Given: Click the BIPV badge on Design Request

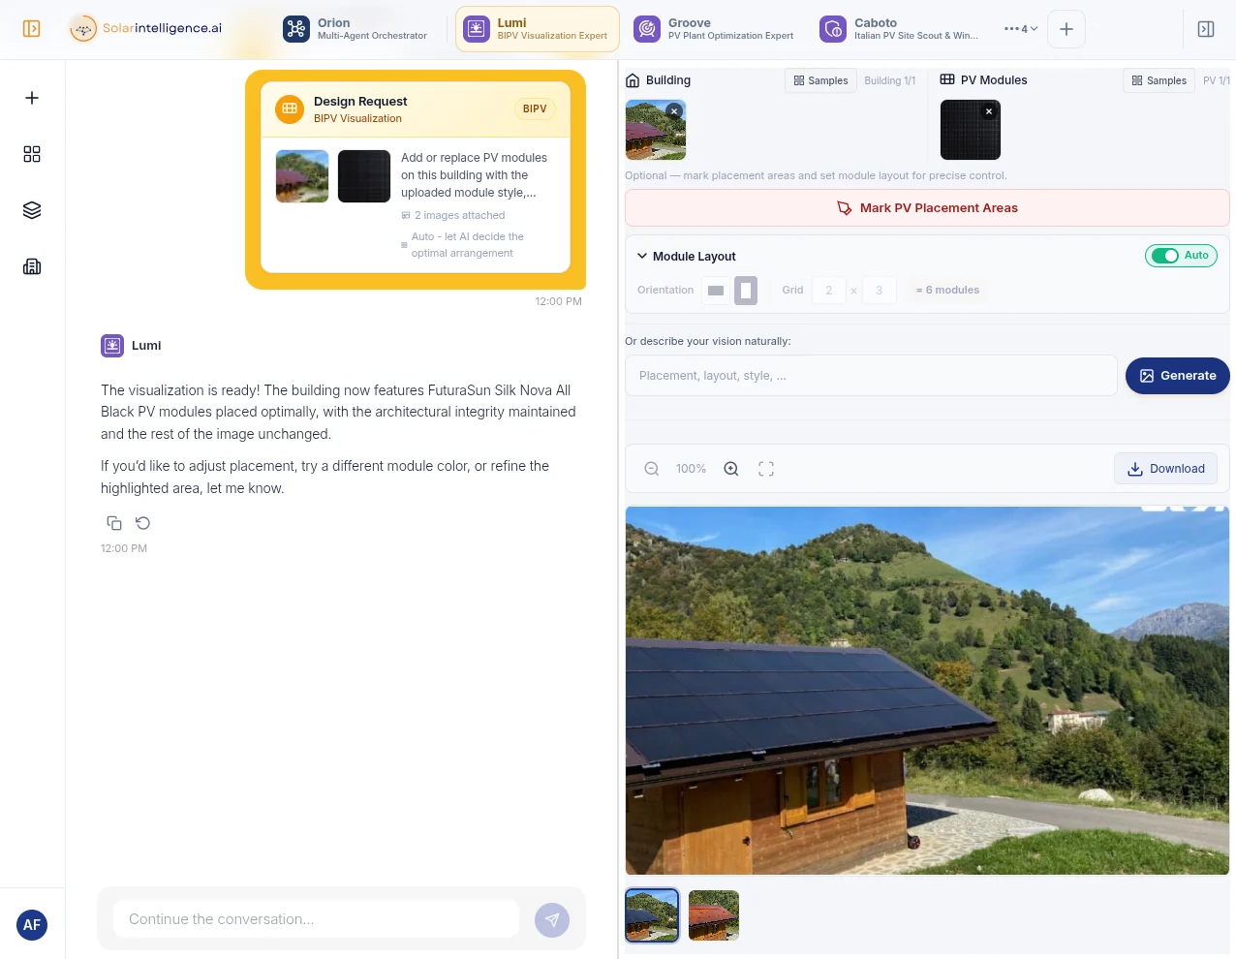Looking at the screenshot, I should (535, 108).
